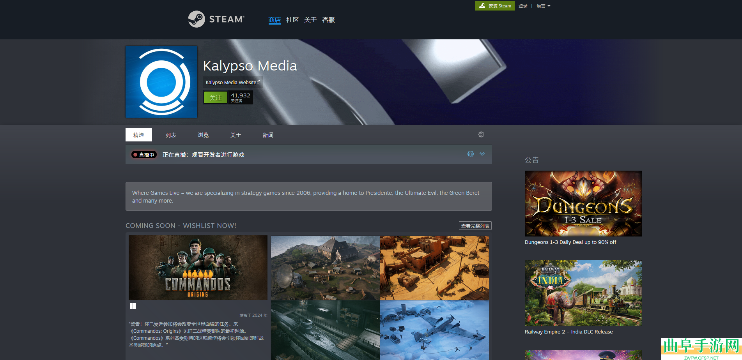Expand the live broadcast section chevron

pyautogui.click(x=482, y=154)
